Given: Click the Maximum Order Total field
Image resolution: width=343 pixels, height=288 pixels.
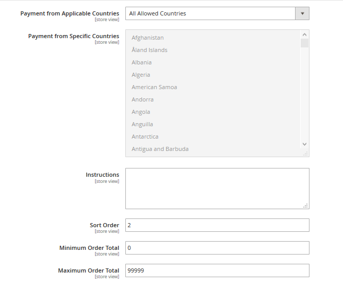Looking at the screenshot, I should [217, 270].
